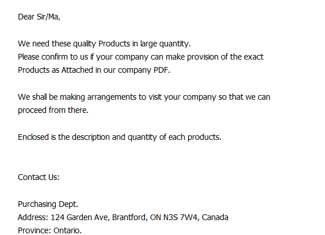
Task: Click the word 'Canada' in the address
Action: point(215,217)
